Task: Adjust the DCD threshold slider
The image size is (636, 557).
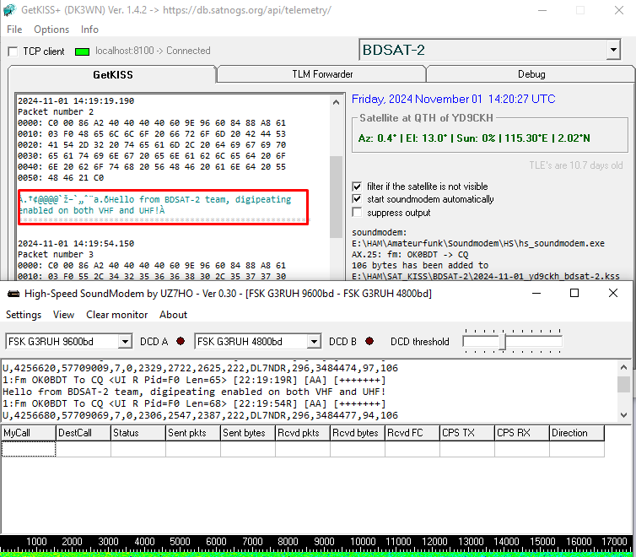Action: pyautogui.click(x=503, y=342)
